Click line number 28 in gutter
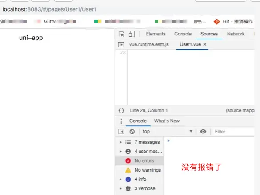The image size is (260, 195). (123, 53)
